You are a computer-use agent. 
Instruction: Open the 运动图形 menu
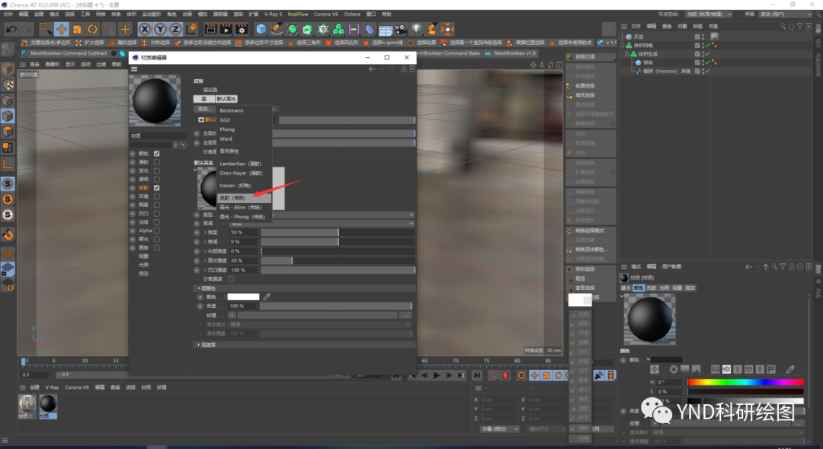[x=152, y=14]
